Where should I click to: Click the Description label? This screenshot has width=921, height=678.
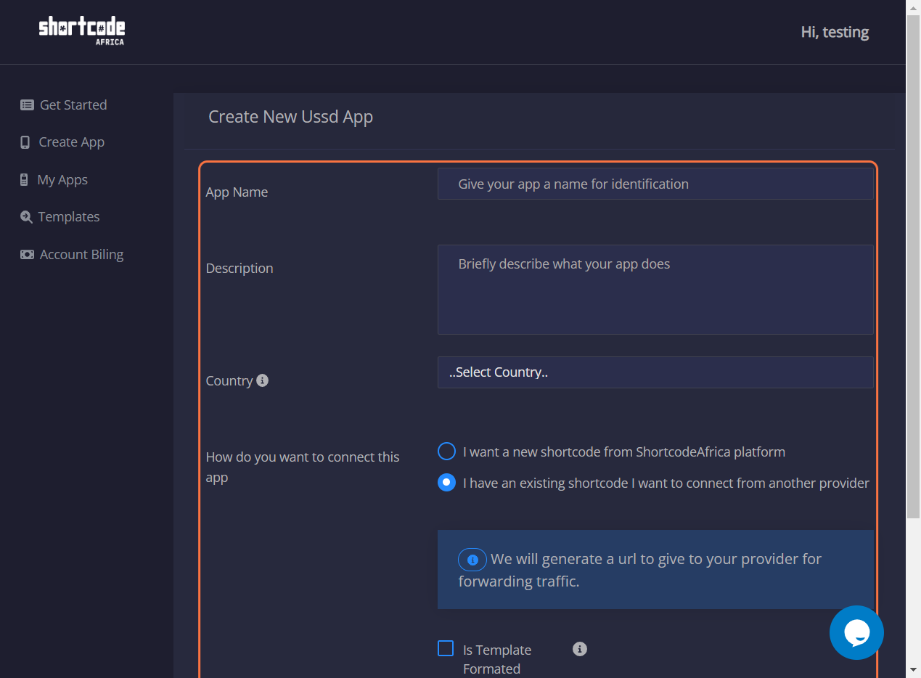(240, 269)
